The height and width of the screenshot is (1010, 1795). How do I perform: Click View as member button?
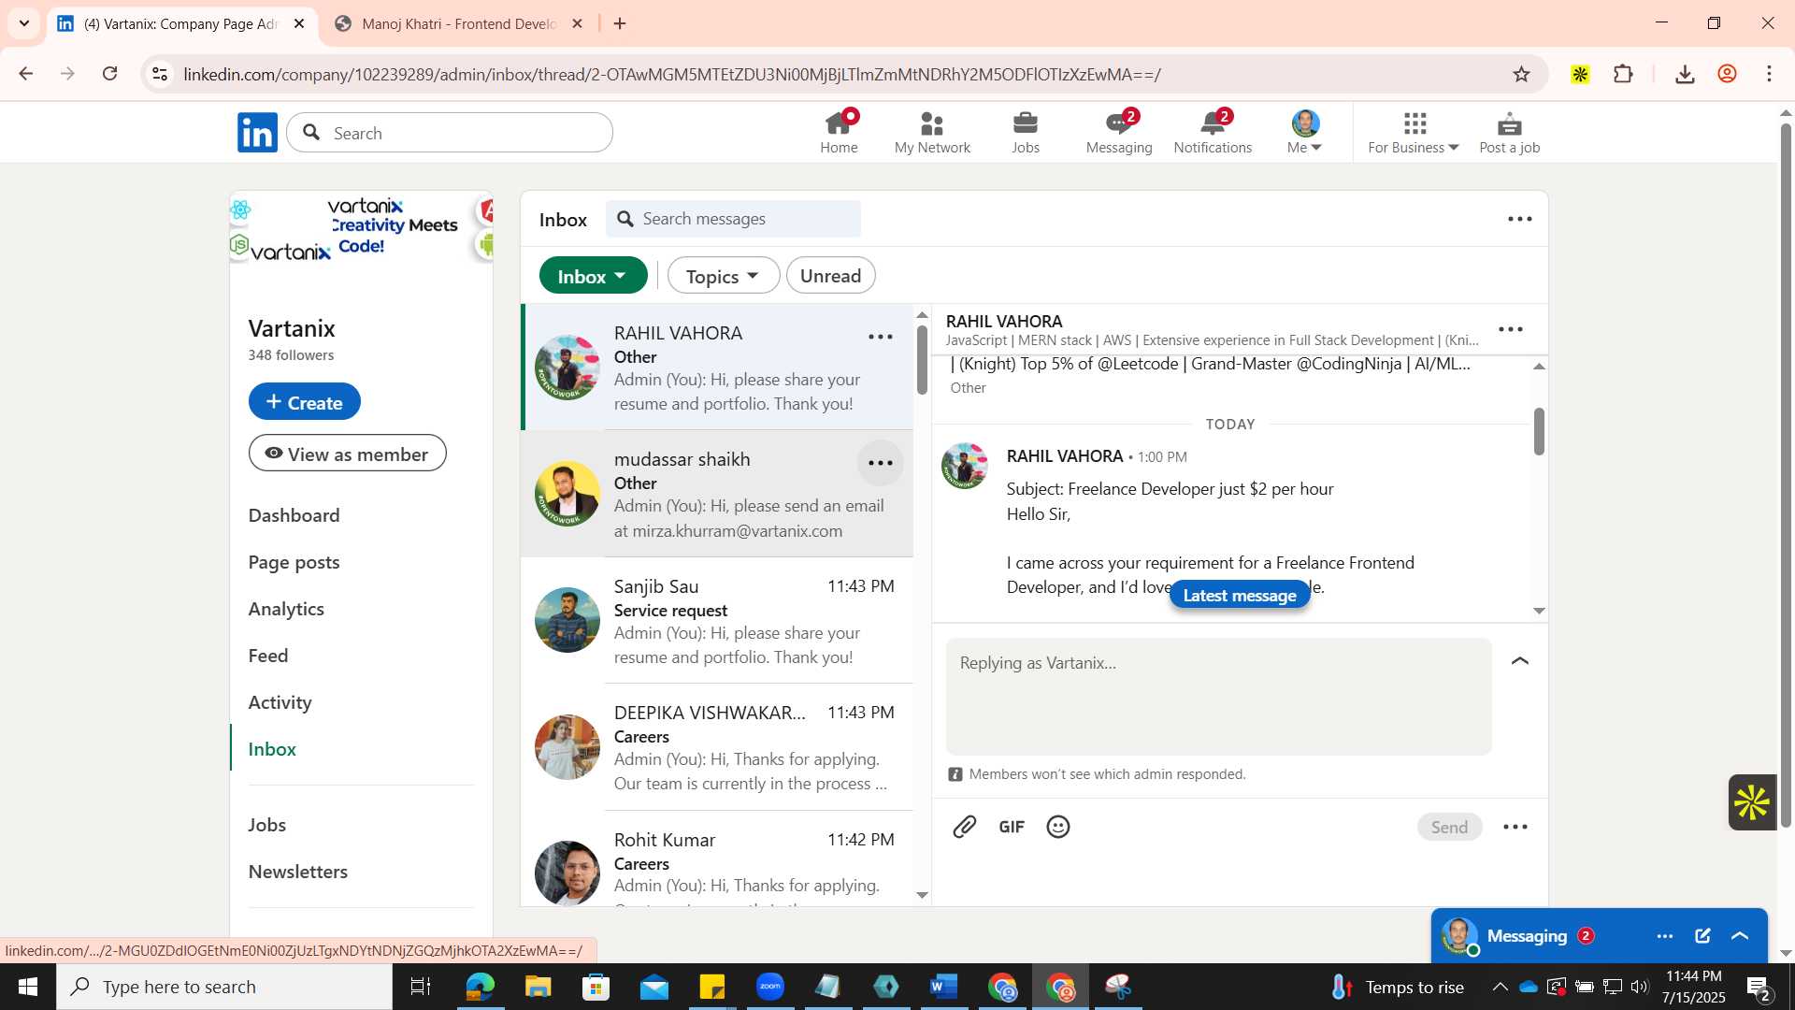pyautogui.click(x=347, y=454)
